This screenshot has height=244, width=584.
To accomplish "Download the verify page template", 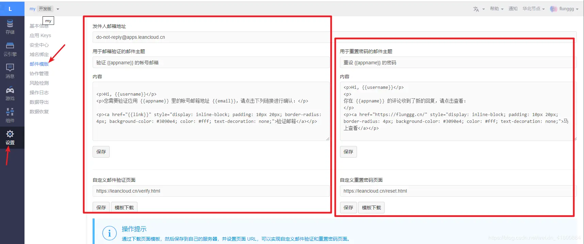I will click(x=124, y=207).
